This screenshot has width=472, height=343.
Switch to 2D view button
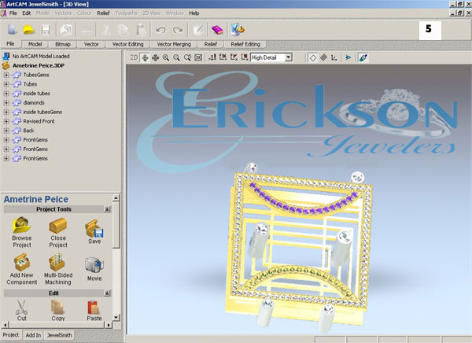click(134, 57)
